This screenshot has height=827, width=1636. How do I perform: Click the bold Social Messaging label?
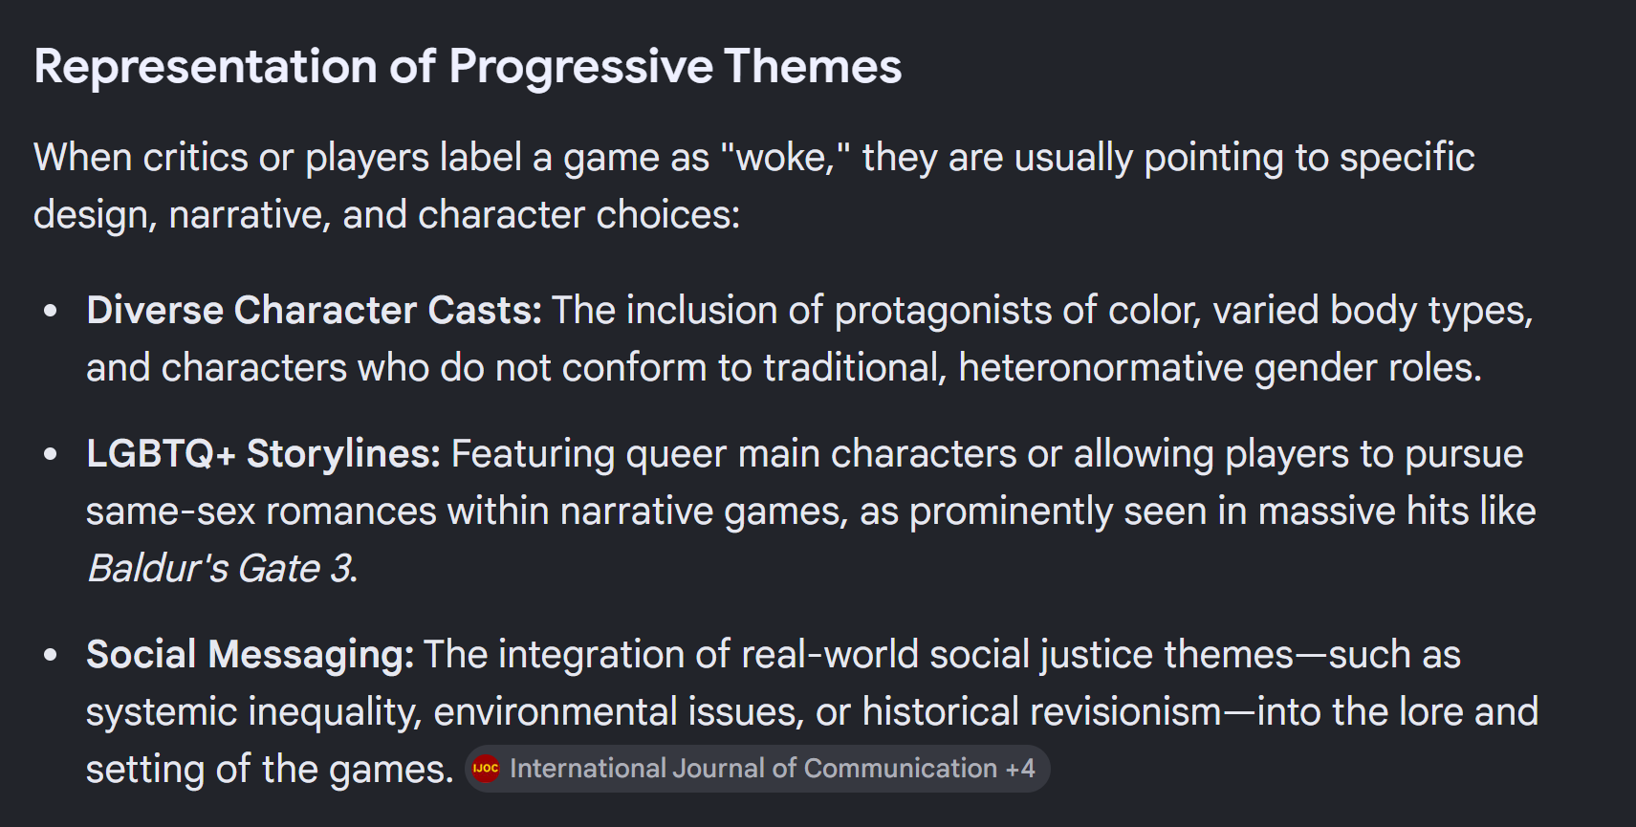pos(250,655)
